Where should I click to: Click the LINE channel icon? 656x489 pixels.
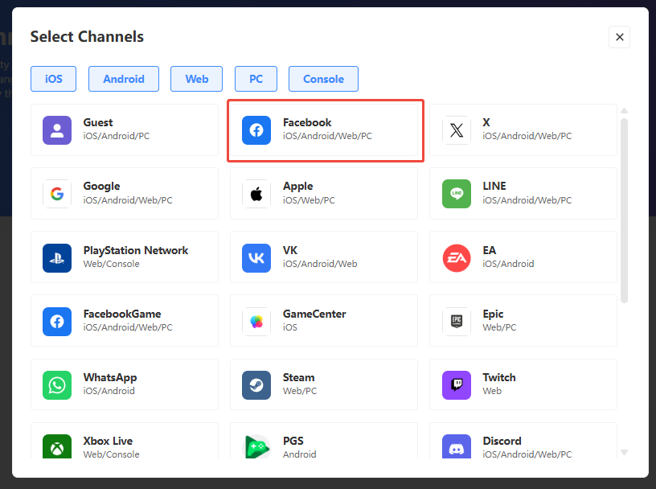point(456,194)
